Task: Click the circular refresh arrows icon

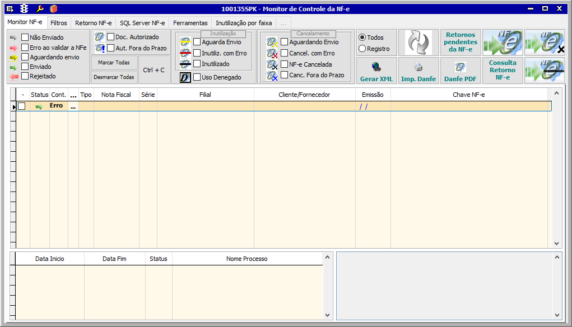Action: click(418, 43)
